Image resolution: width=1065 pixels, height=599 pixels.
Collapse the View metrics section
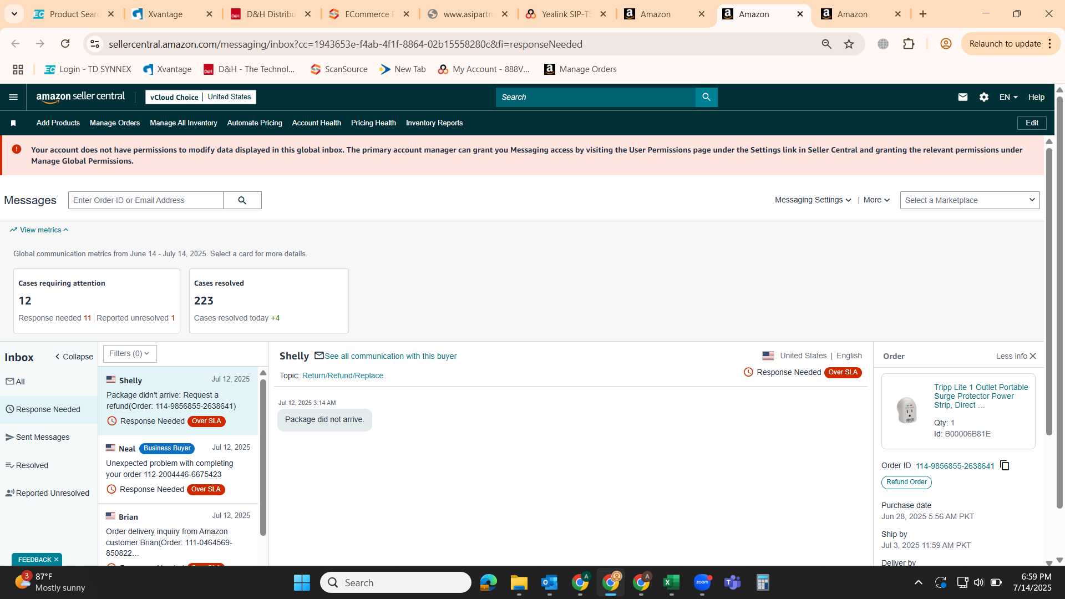point(39,230)
